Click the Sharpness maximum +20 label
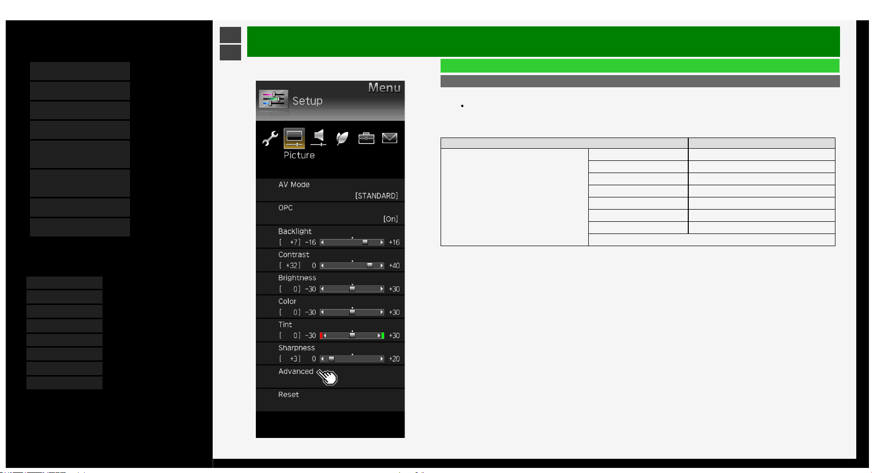 (394, 359)
